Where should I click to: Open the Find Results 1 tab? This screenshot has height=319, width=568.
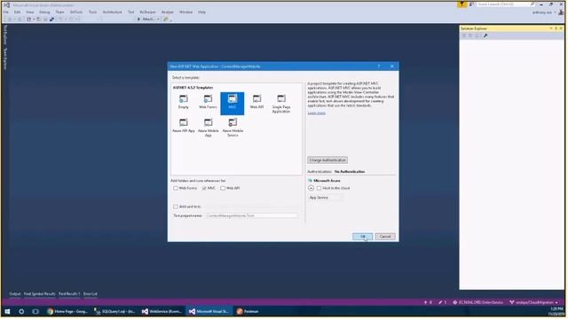69,293
